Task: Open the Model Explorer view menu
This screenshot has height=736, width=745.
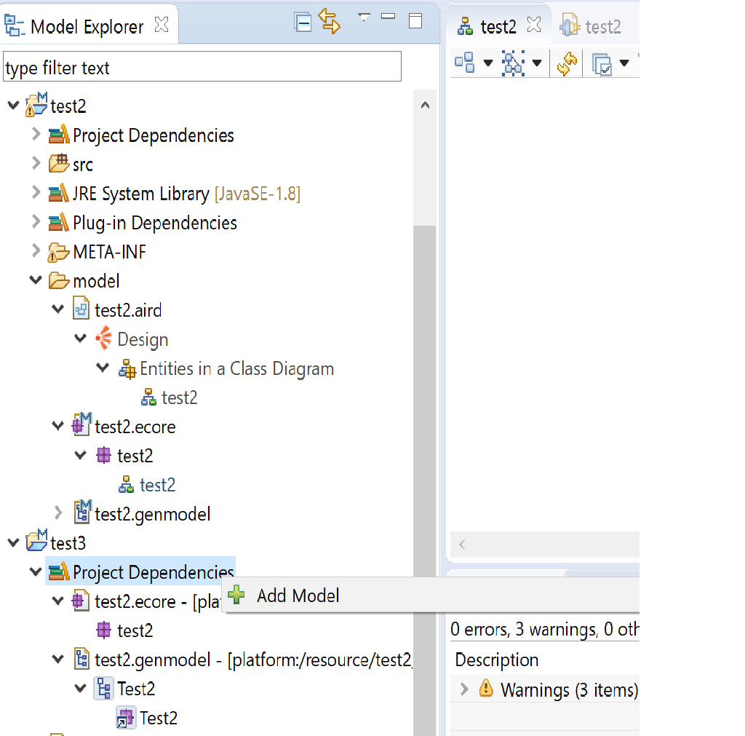Action: pos(364,17)
